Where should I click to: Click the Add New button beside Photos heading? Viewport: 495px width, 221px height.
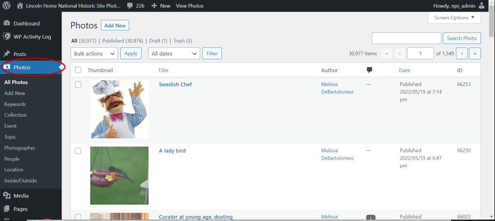[115, 26]
